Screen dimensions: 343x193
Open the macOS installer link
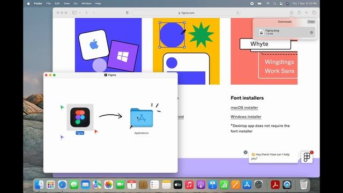(x=244, y=107)
